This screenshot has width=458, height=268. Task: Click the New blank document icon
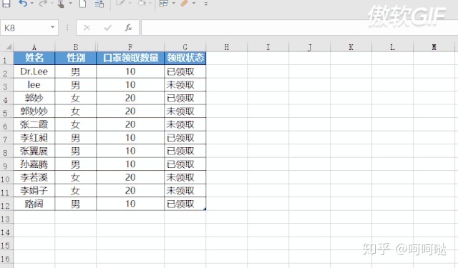point(83,4)
